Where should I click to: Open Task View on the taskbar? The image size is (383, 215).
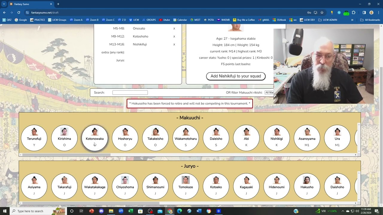click(x=81, y=211)
